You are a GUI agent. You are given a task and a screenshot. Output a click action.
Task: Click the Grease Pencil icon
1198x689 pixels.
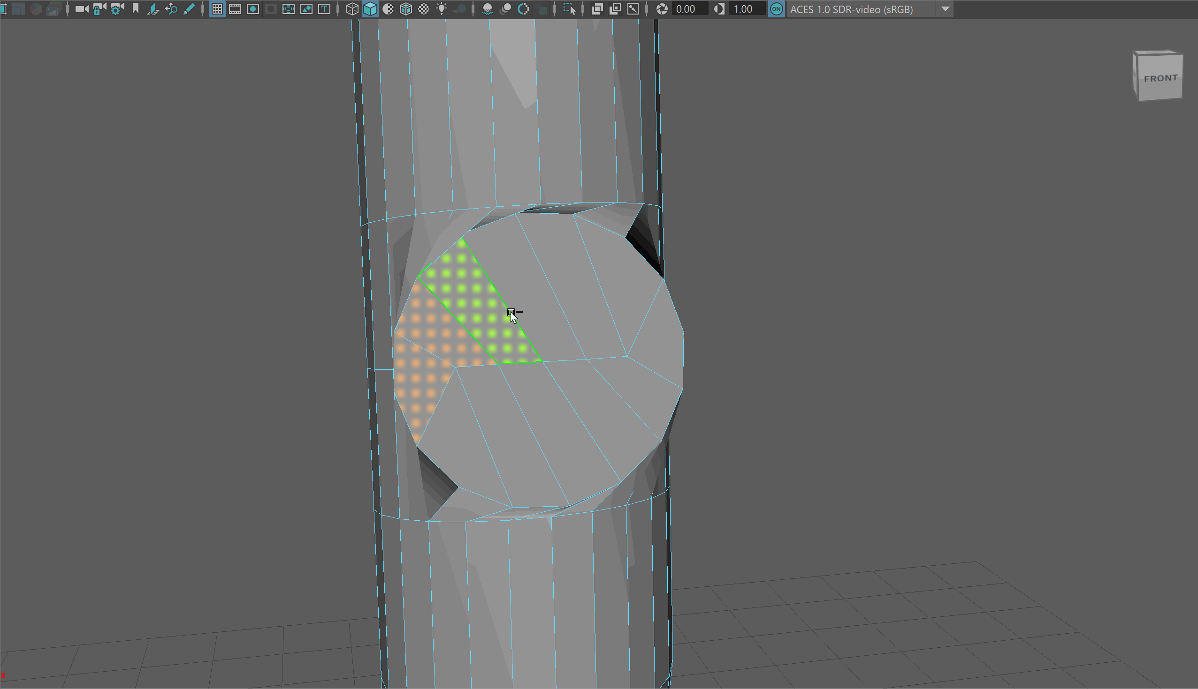click(x=189, y=9)
